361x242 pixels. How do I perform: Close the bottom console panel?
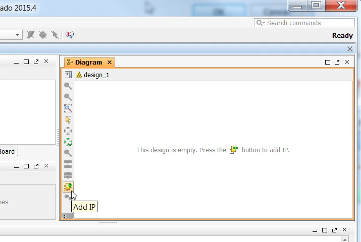[x=344, y=229]
